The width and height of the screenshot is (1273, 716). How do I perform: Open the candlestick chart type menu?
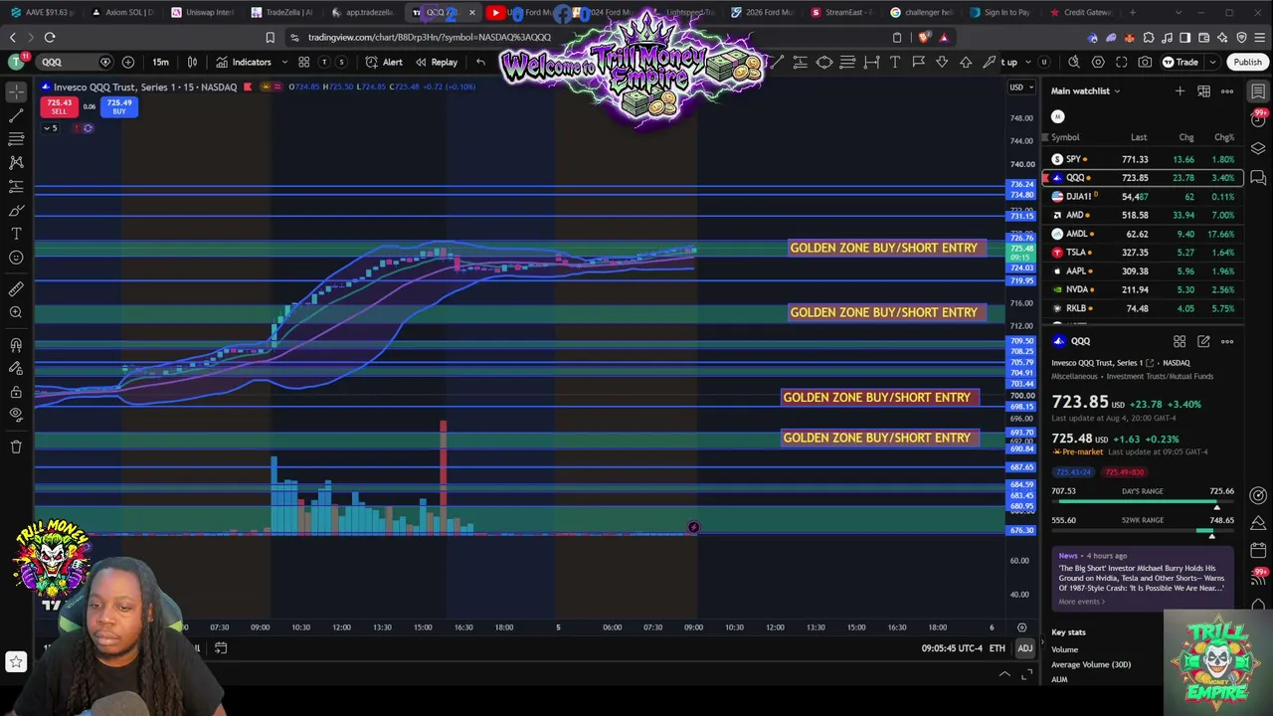[192, 62]
